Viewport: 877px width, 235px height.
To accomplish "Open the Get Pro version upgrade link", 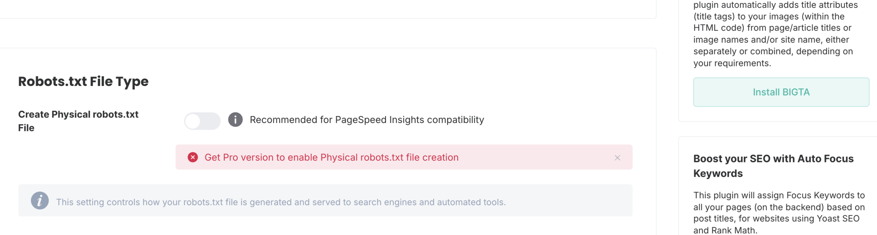I will pos(331,157).
